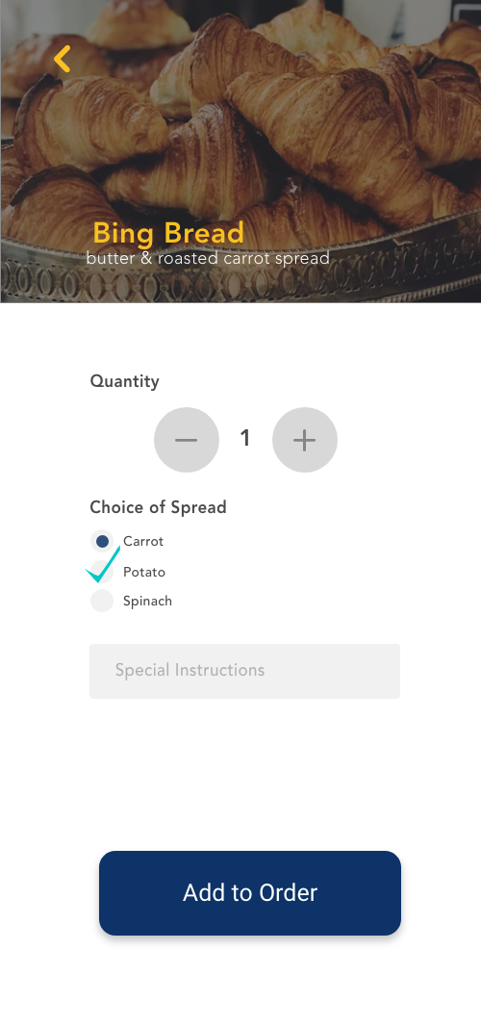This screenshot has width=481, height=1027.
Task: Select the Carrot radio button
Action: 102,541
